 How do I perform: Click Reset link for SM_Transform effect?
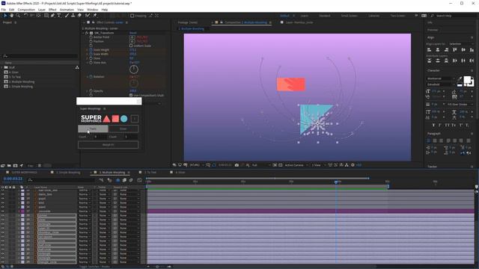133,33
